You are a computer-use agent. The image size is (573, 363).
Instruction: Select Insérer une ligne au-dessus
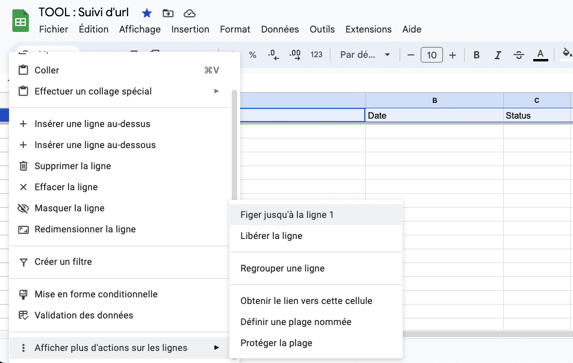(120, 124)
